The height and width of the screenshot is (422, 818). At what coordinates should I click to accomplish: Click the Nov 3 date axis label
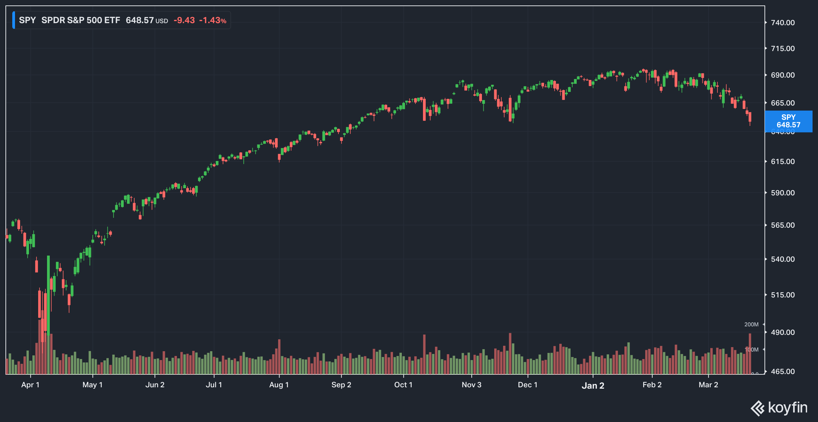(x=471, y=385)
